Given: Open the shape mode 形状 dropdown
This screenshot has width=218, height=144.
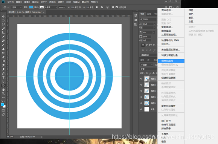Looking at the screenshot, I should pos(17,7).
